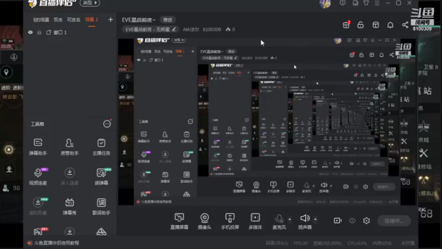The image size is (442, 249).
Task: Toggle recording with the camcorder icon
Action: (x=338, y=220)
